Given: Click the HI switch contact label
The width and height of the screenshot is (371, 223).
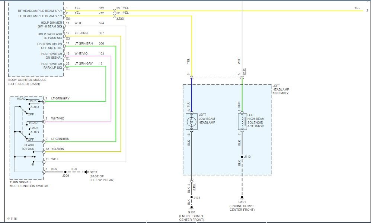Looking at the screenshot, I should pos(33,164).
